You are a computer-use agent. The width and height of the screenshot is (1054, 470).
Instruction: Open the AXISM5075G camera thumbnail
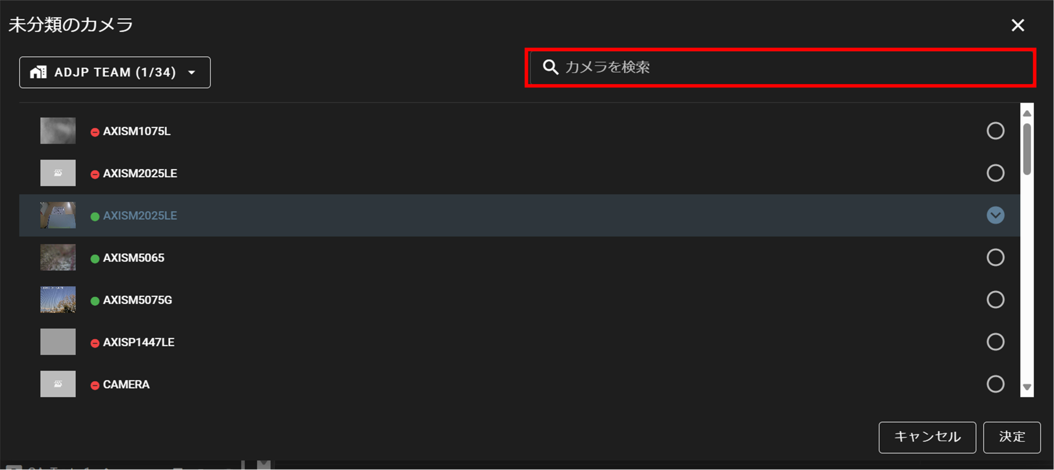click(58, 299)
